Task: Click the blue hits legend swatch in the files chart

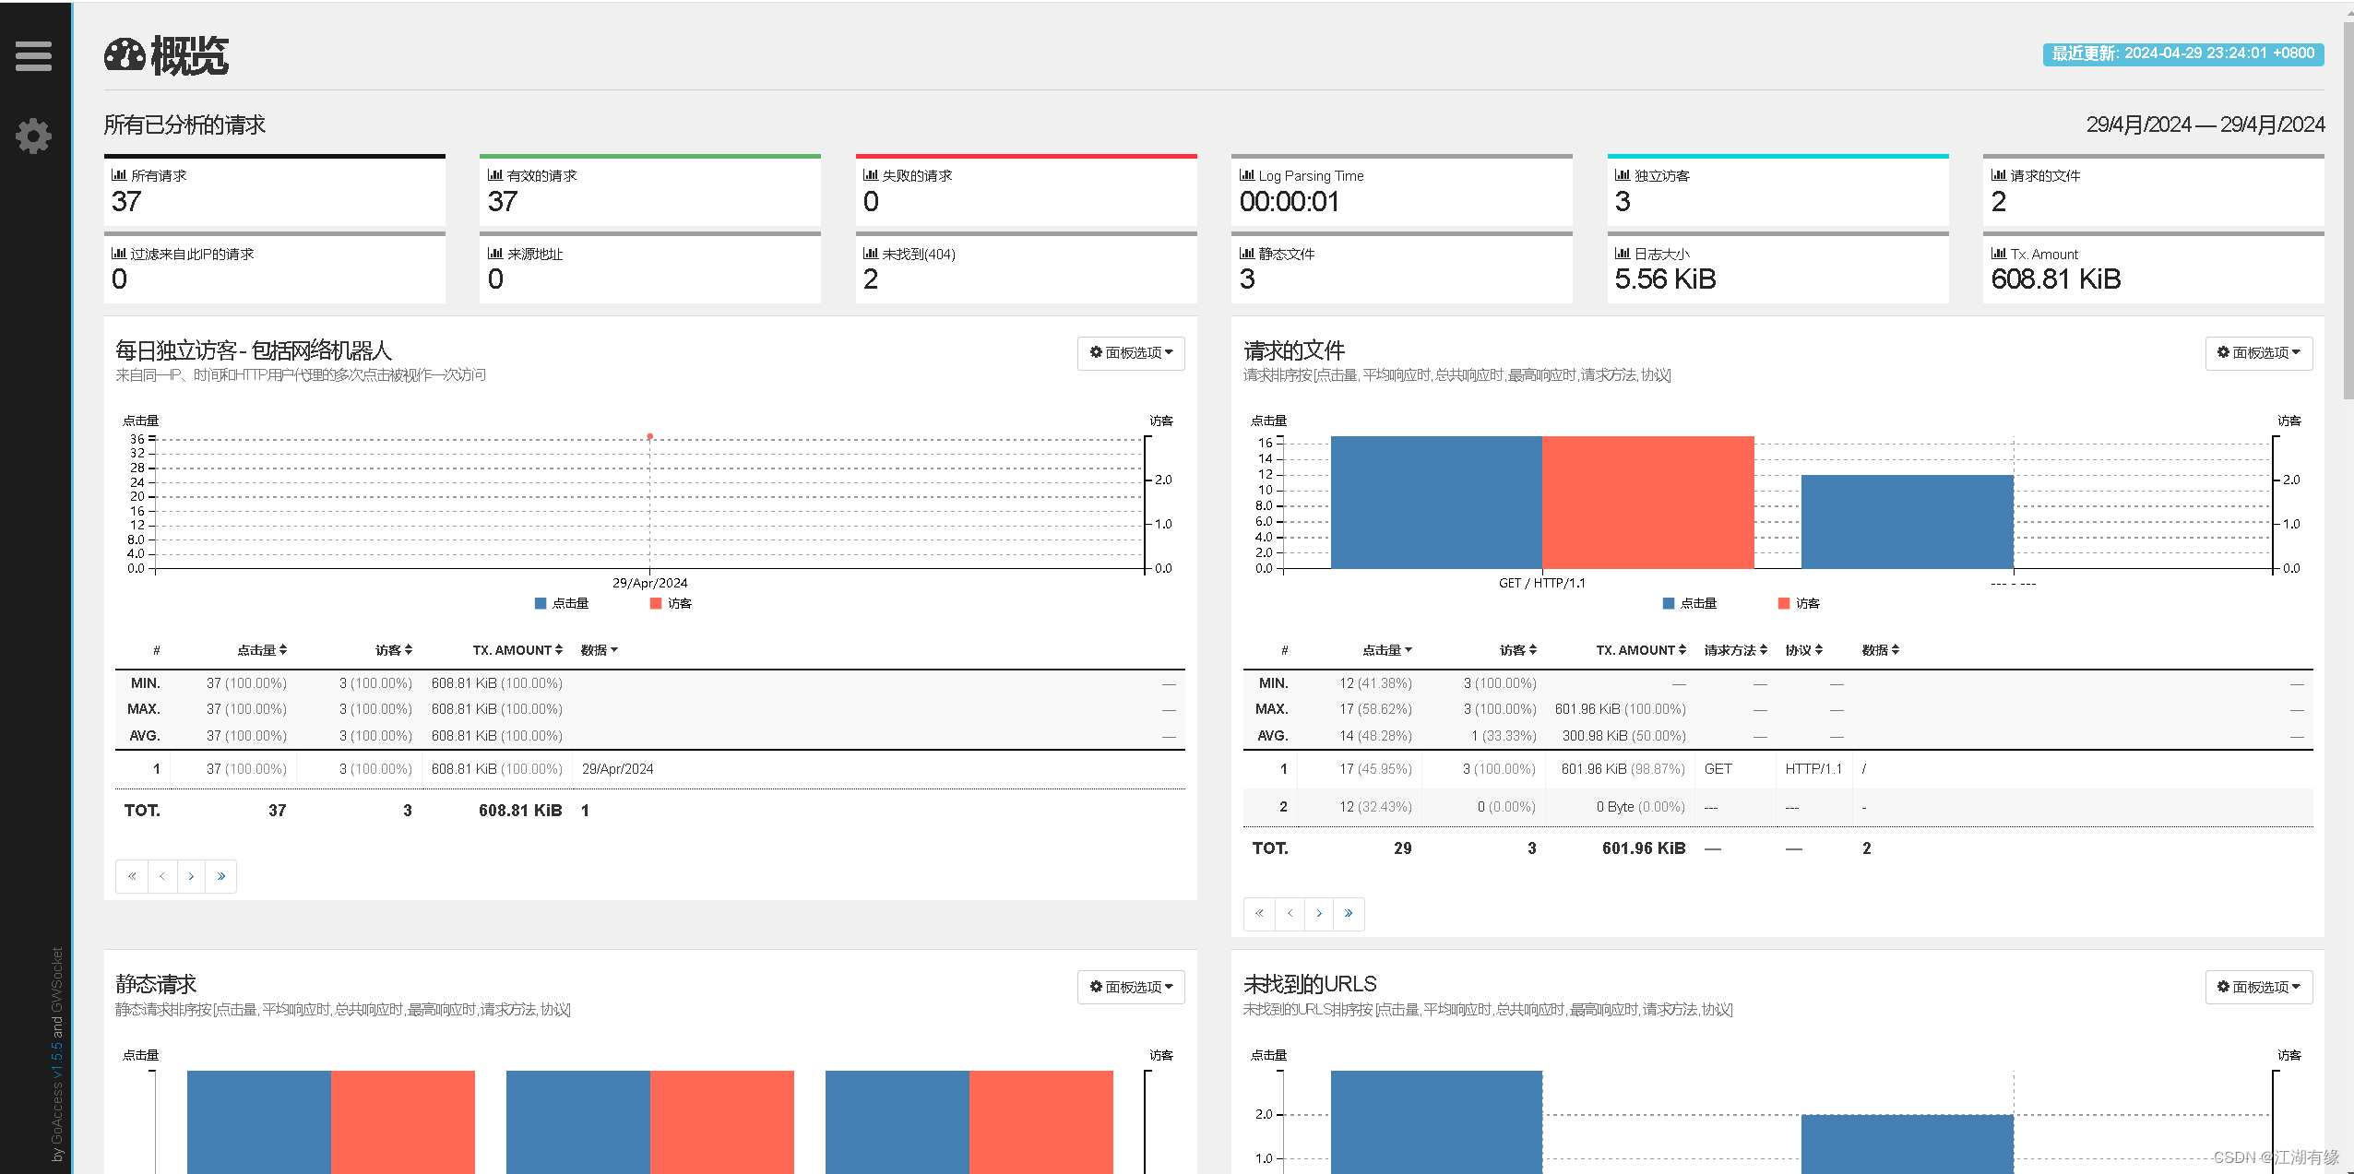Action: [x=1669, y=603]
